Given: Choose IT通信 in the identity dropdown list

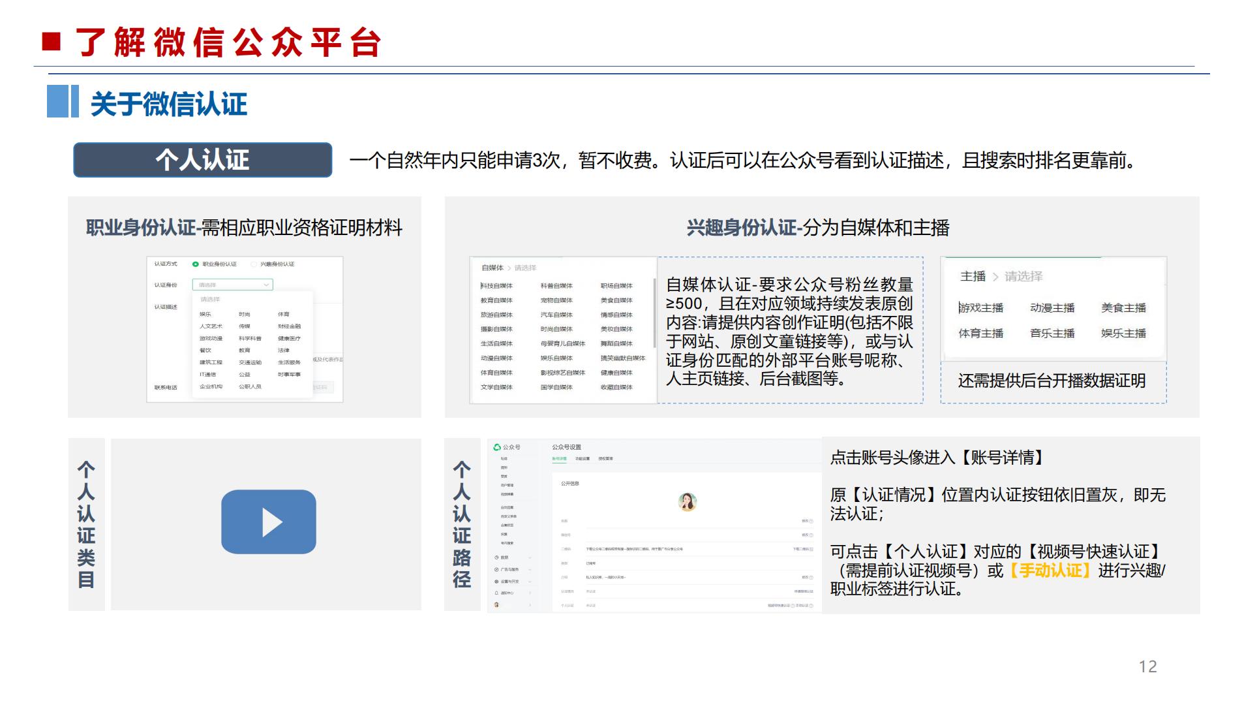Looking at the screenshot, I should click(x=208, y=375).
